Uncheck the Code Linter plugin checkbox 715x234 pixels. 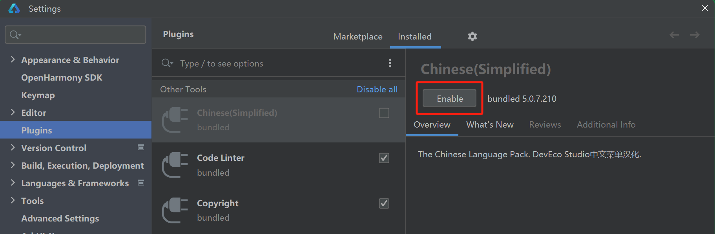tap(384, 158)
